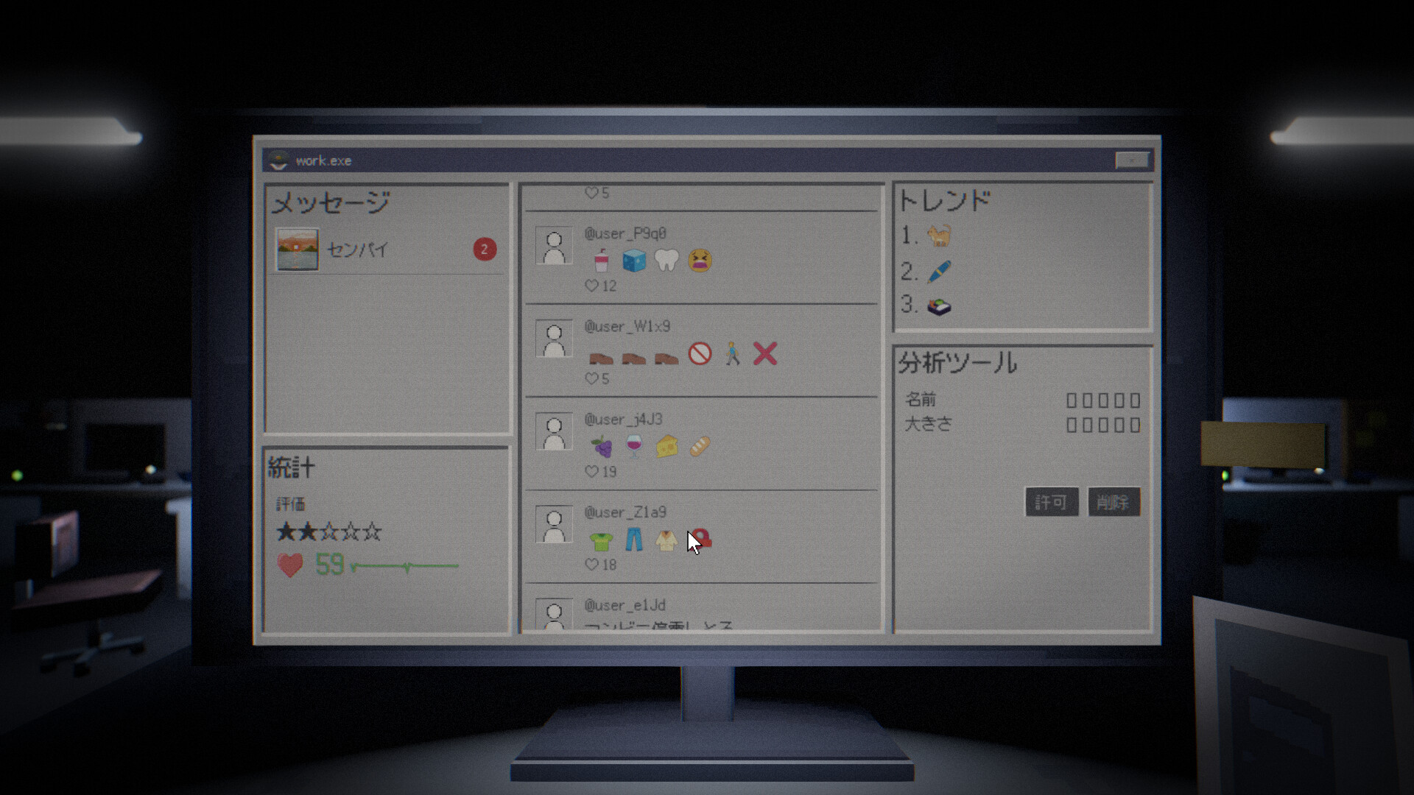Viewport: 1414px width, 795px height.
Task: Click the tooth emoji in @user_P9q0 post
Action: [x=666, y=260]
